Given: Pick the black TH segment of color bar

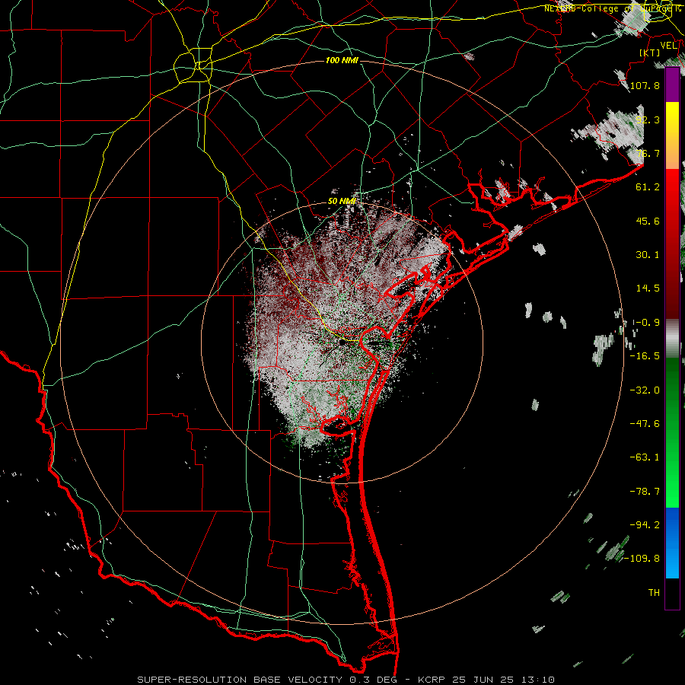Looking at the screenshot, I should coord(672,593).
